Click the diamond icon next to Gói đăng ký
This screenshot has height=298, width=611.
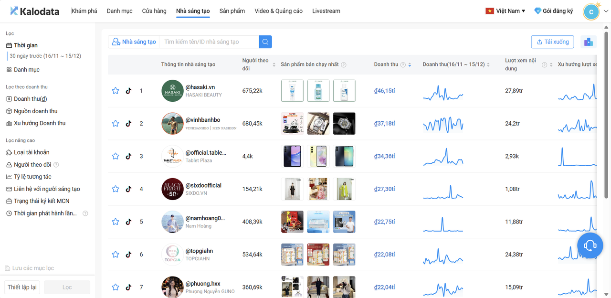[537, 11]
